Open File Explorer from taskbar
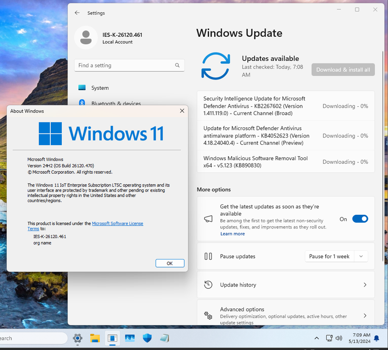Image resolution: width=388 pixels, height=350 pixels. (95, 338)
